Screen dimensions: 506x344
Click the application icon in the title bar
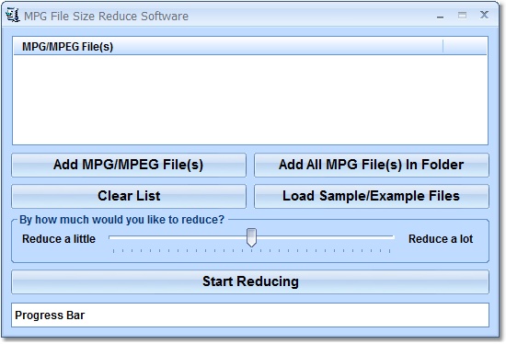click(13, 15)
